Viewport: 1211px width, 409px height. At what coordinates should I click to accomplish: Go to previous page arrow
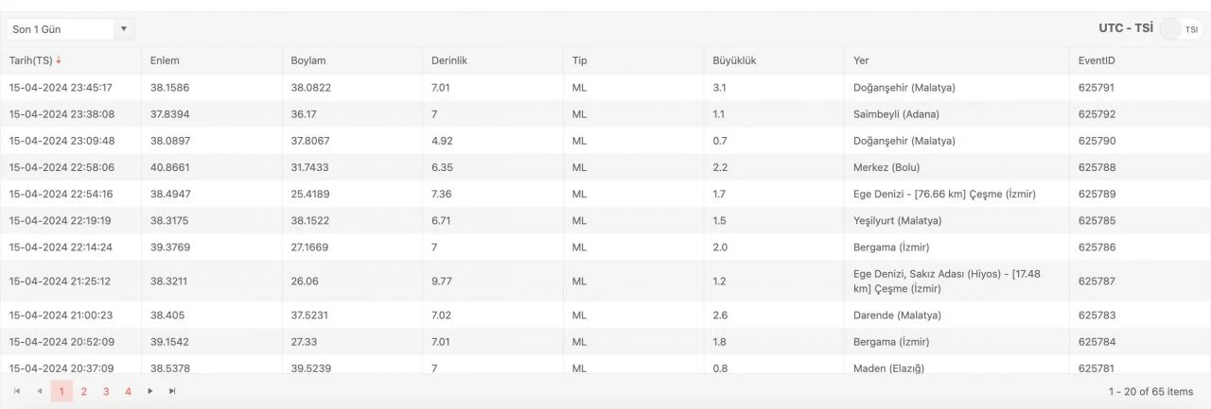click(x=39, y=391)
